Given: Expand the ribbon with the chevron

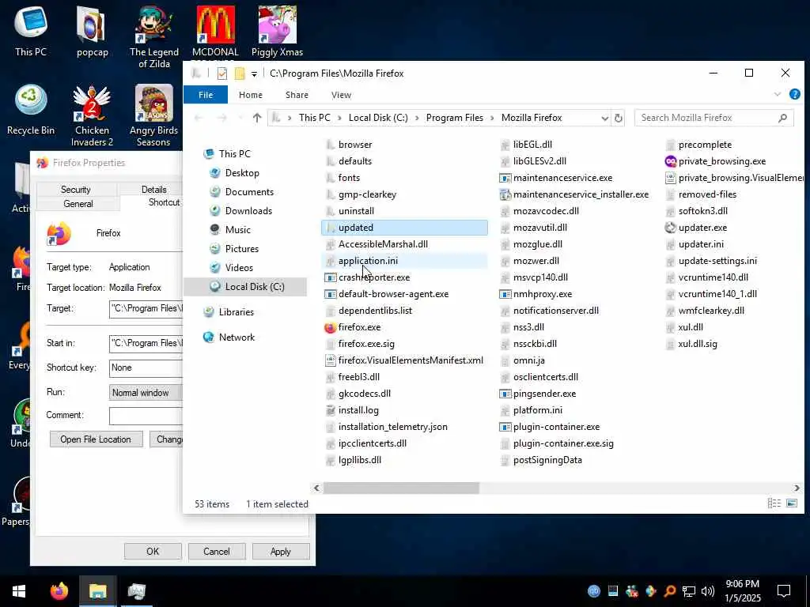Looking at the screenshot, I should point(777,95).
